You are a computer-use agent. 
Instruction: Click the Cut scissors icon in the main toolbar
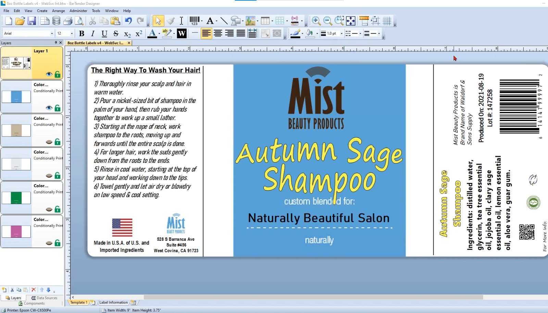coord(92,21)
